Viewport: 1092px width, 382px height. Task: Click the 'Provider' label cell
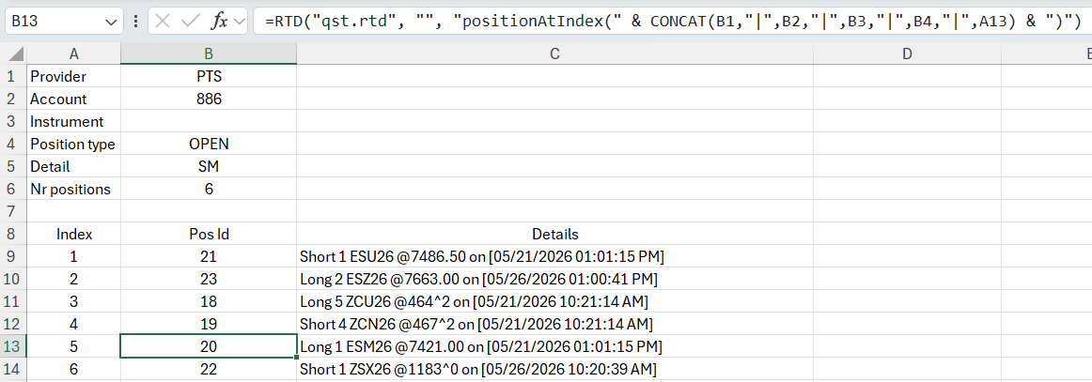point(74,76)
